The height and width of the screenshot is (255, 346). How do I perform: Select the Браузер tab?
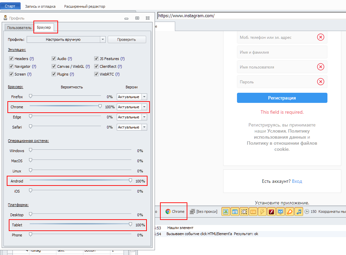[44, 27]
